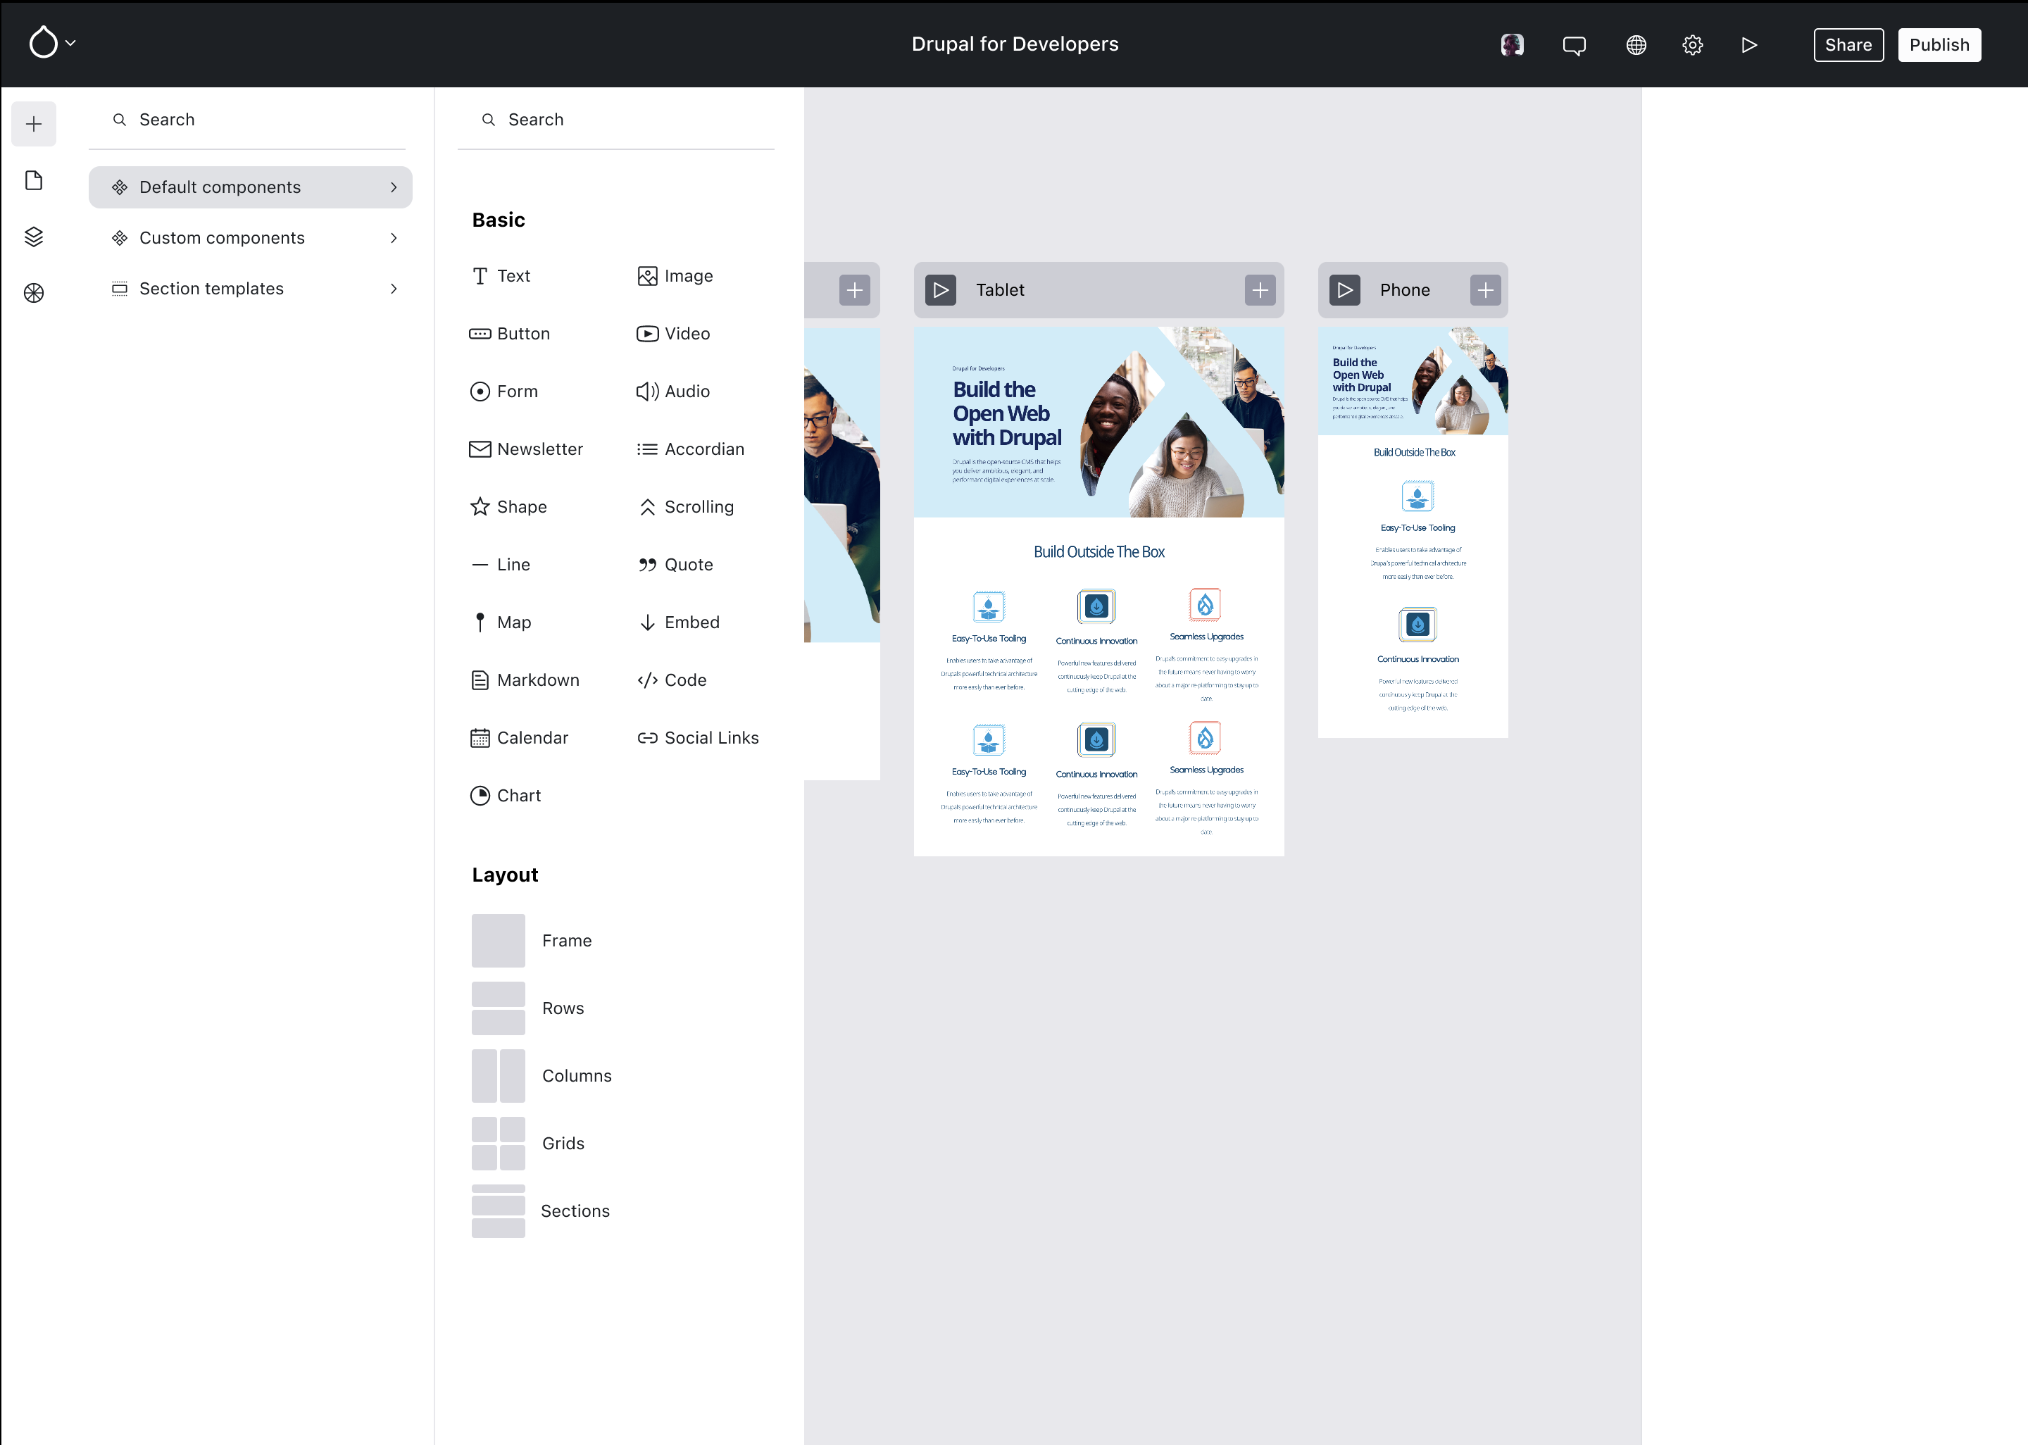Play the Tablet breakpoint preview
The image size is (2028, 1445).
click(x=940, y=290)
